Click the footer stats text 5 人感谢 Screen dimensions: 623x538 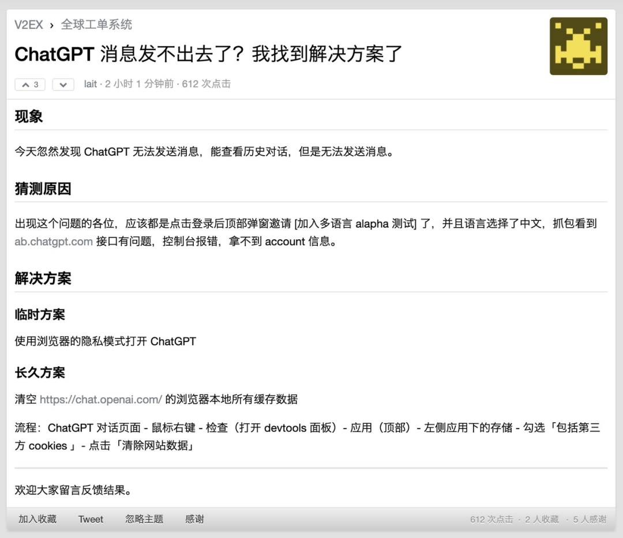tap(590, 520)
